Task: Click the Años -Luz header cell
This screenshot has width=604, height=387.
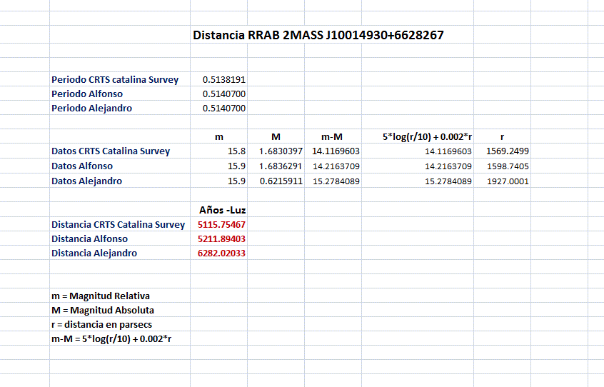Action: [x=222, y=210]
